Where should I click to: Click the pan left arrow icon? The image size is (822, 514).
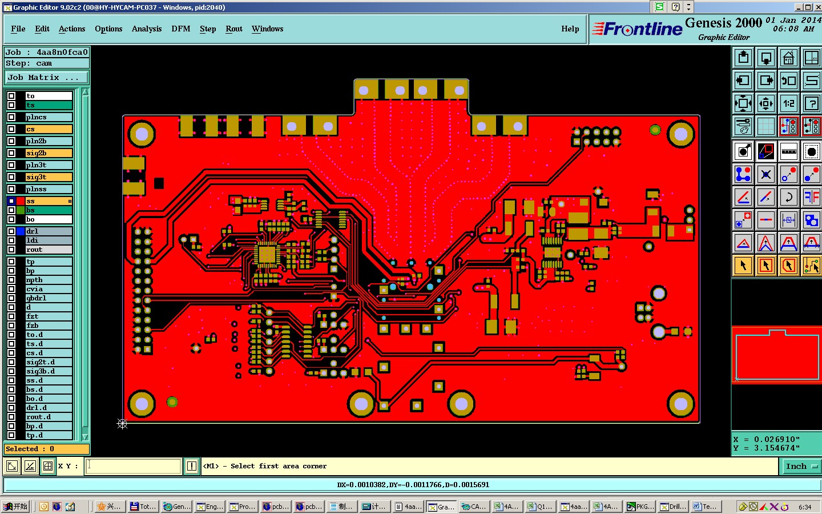click(743, 81)
